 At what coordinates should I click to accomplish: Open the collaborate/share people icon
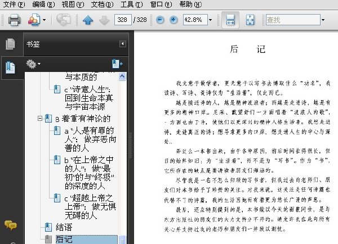[34, 20]
